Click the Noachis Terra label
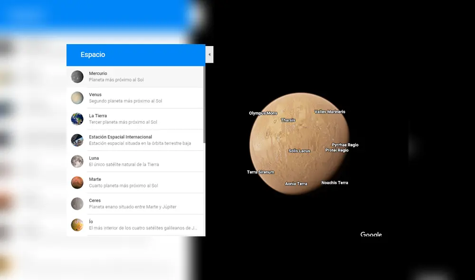 [335, 182]
